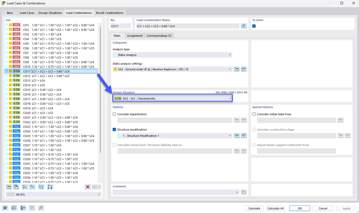Viewport: 359px width, 213px height.
Task: Click edit construction stage icon
Action: tap(348, 136)
